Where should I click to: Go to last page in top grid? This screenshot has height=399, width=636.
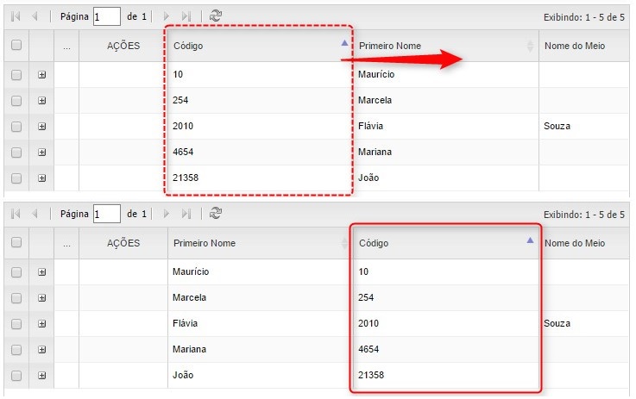point(186,16)
